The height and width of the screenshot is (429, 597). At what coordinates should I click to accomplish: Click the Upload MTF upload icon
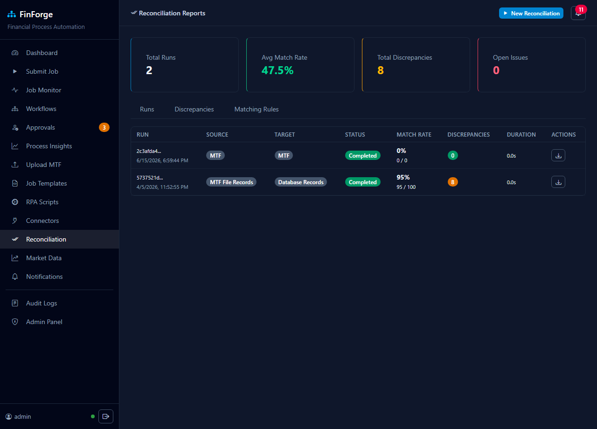tap(15, 165)
